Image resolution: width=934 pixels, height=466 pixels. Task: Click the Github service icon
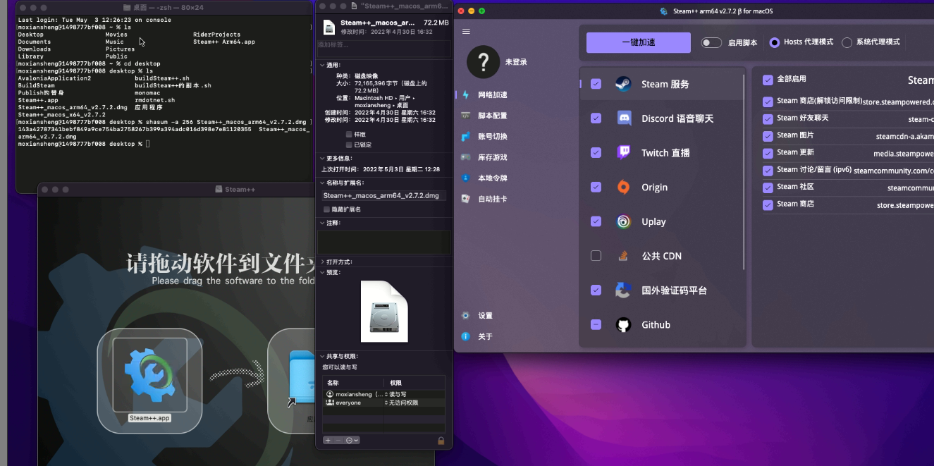pos(623,324)
